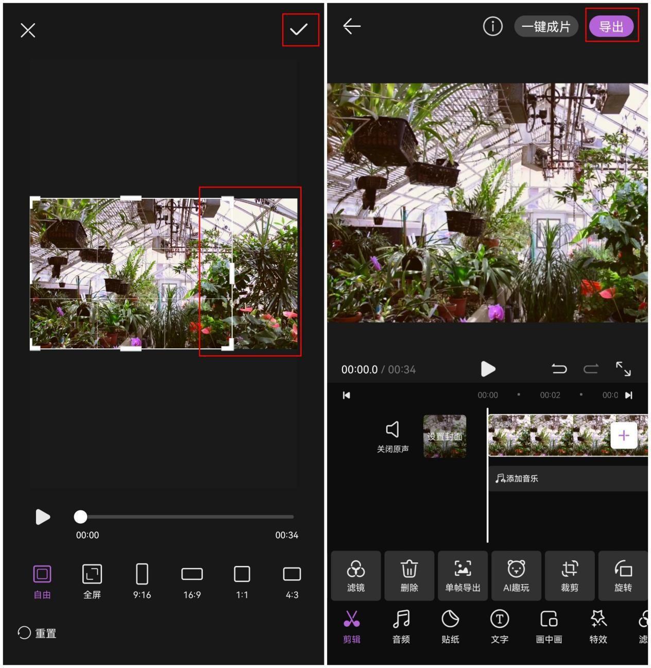Open the 滤镜 filter tool

click(356, 576)
